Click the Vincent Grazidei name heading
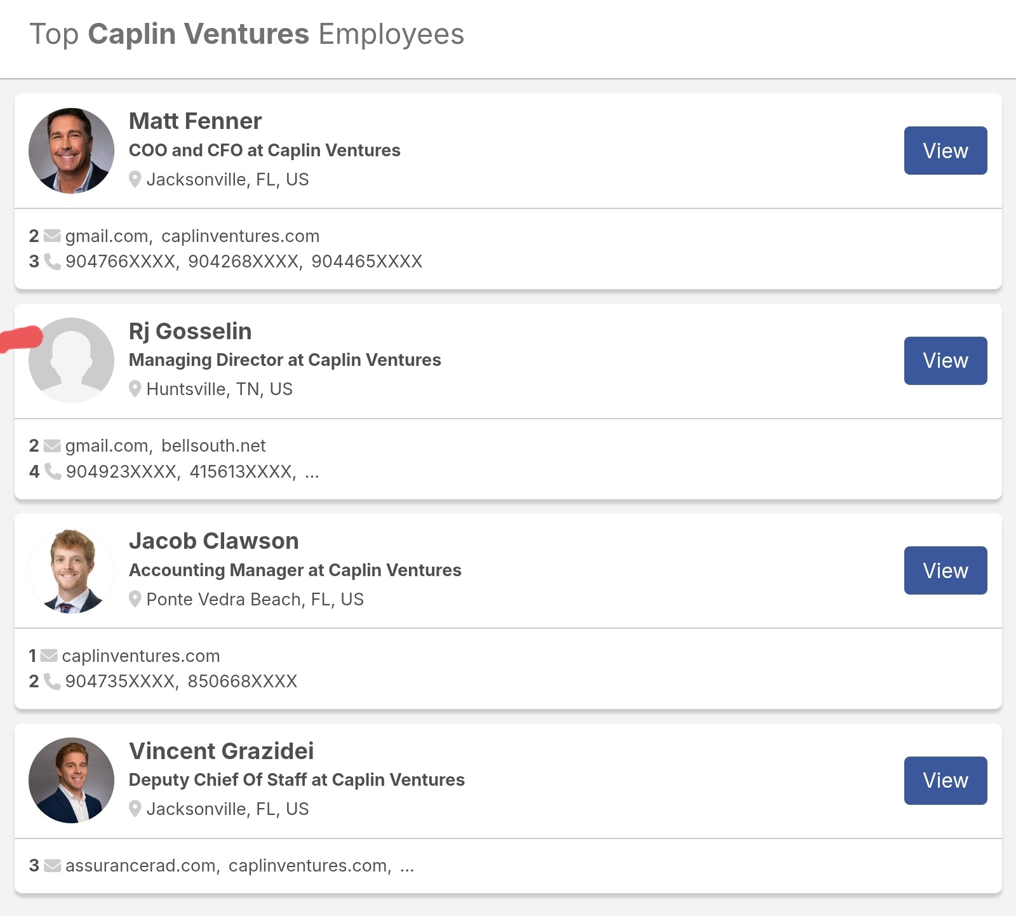The height and width of the screenshot is (916, 1016). coord(221,751)
